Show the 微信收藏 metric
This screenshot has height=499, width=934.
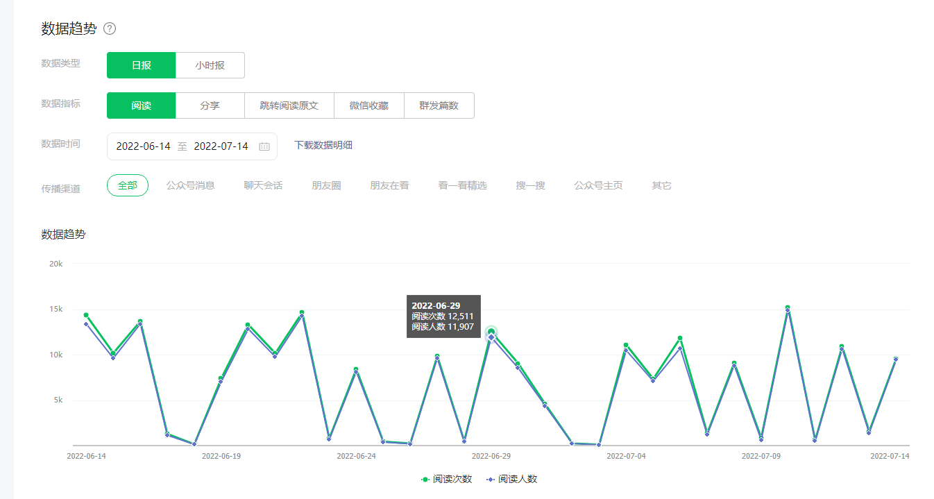pyautogui.click(x=368, y=105)
